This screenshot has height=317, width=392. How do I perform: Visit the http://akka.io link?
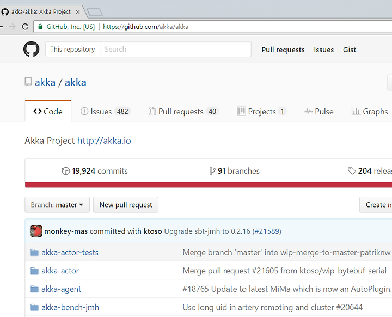[x=104, y=141]
